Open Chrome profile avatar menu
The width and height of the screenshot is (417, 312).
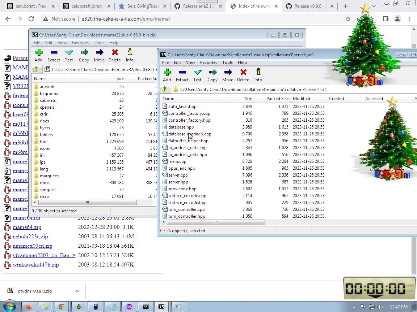[397, 19]
